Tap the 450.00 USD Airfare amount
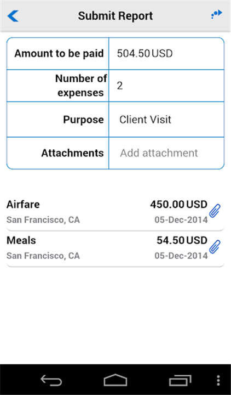This screenshot has height=395, width=231. coord(178,204)
